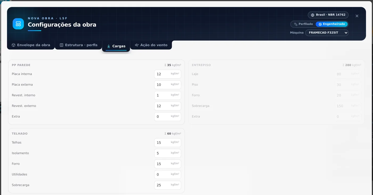Click the globe icon in Brasil NBR 14762

[313, 15]
